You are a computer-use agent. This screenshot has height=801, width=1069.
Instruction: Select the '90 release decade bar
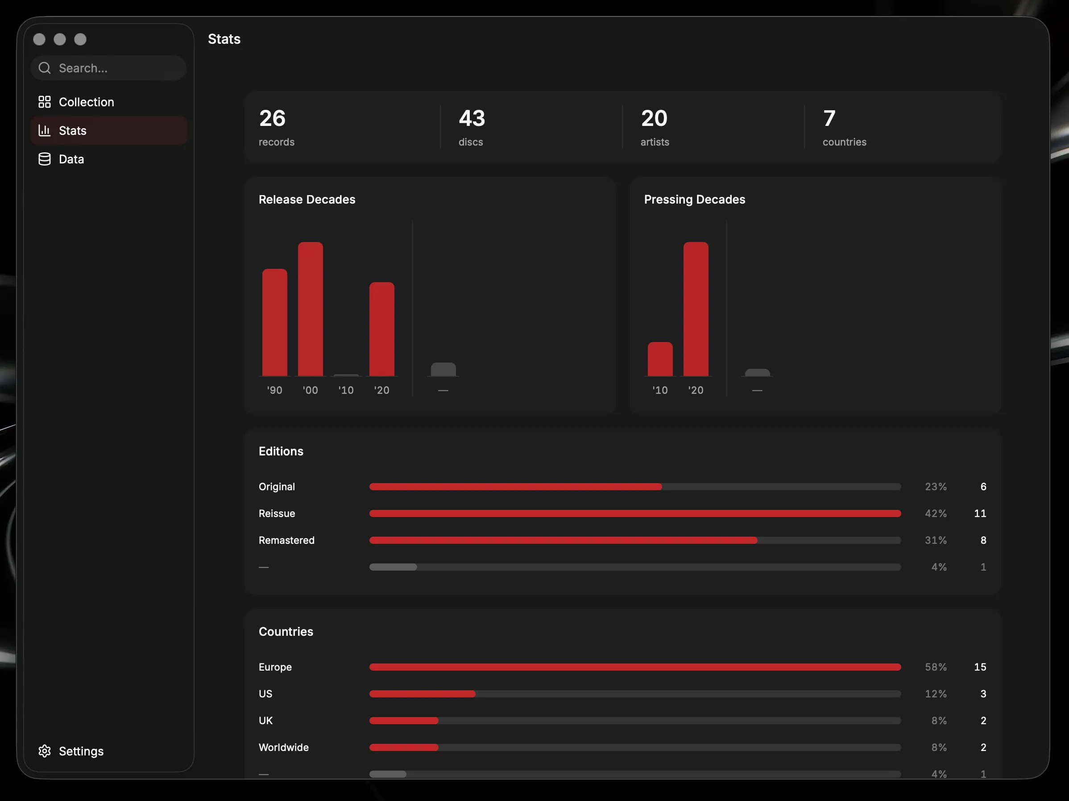pyautogui.click(x=274, y=323)
